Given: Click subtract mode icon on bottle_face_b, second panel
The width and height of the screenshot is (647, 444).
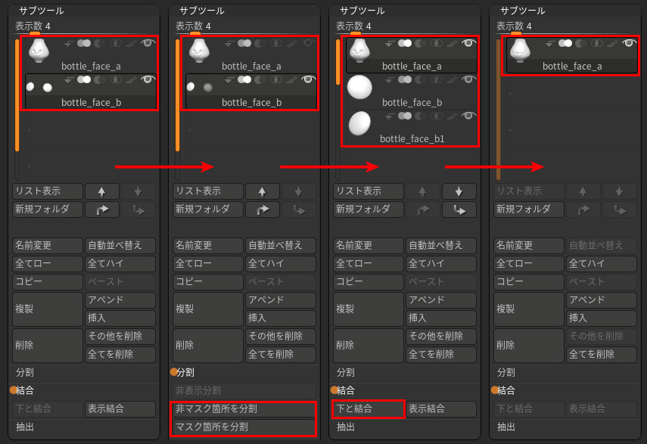Looking at the screenshot, I should tap(260, 79).
